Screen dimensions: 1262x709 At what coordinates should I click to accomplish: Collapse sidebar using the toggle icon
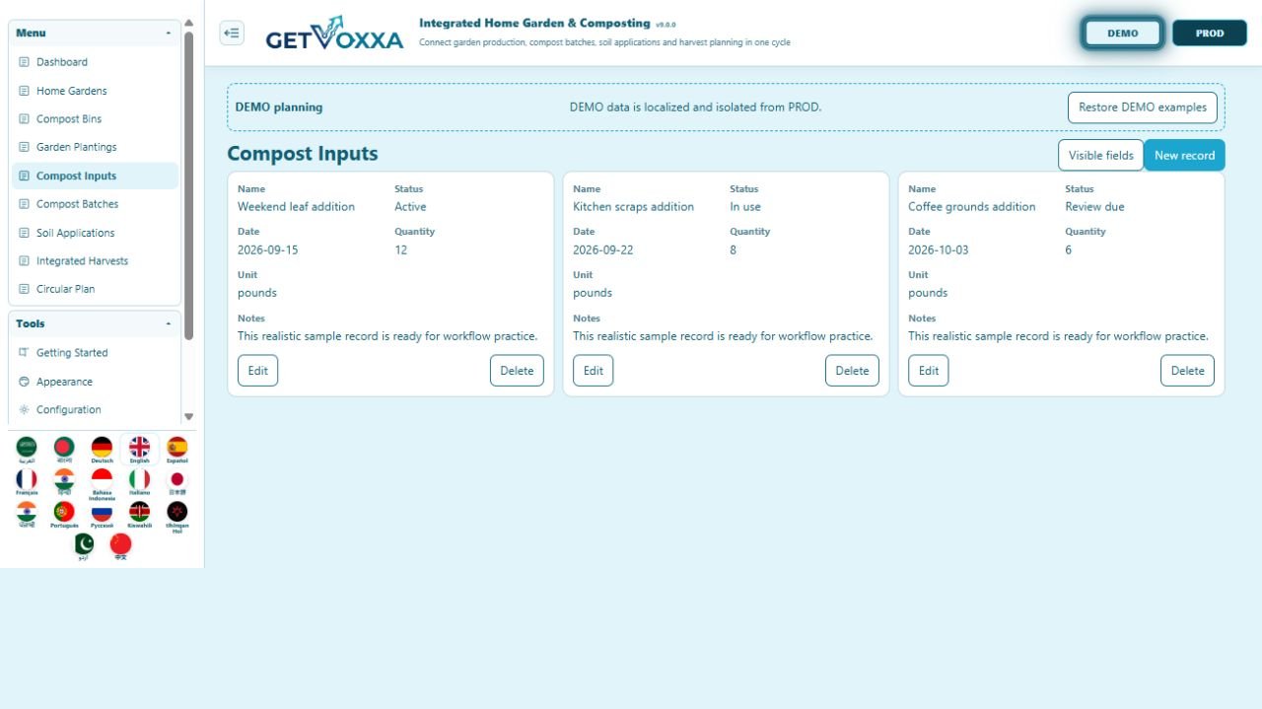[232, 33]
